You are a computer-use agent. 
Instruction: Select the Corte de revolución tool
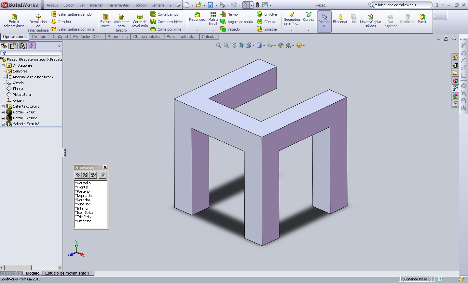140,21
